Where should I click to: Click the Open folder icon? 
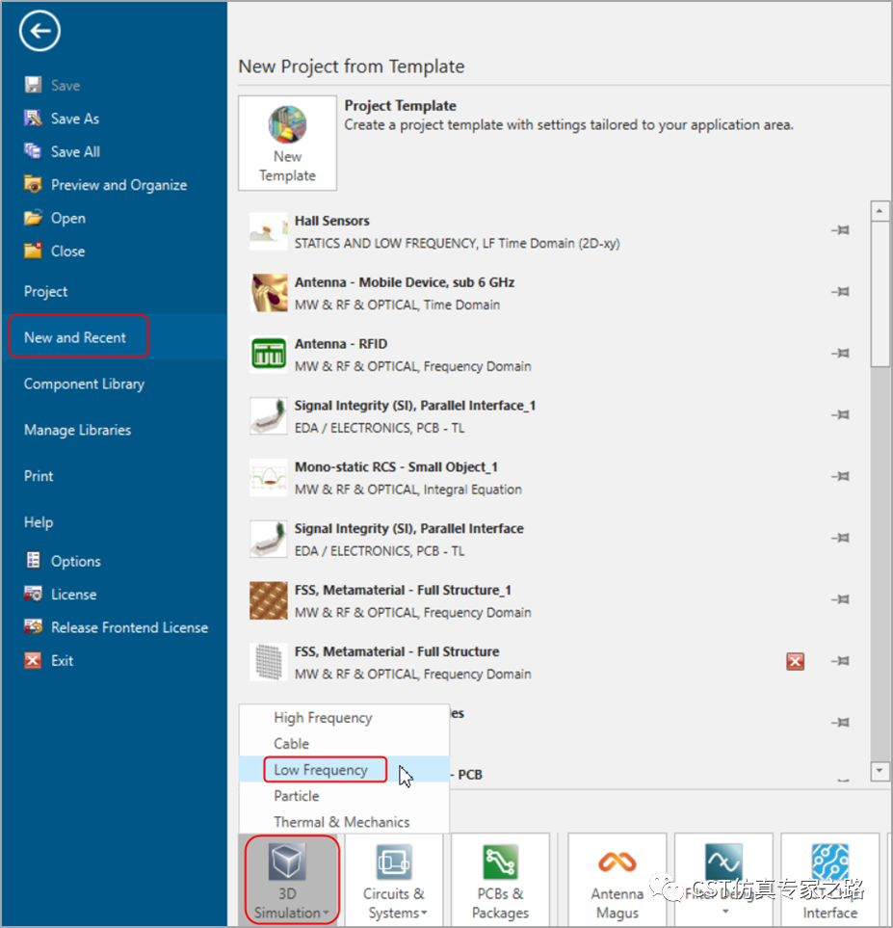(x=33, y=218)
